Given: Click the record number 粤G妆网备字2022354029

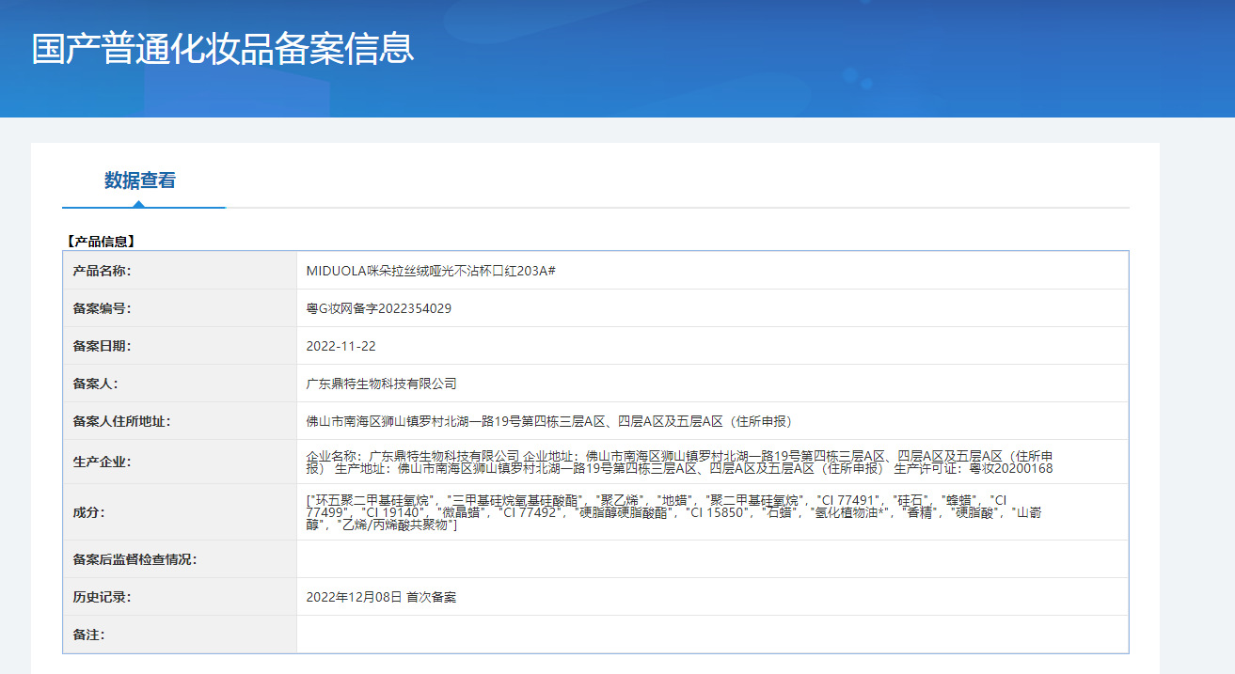Looking at the screenshot, I should [378, 308].
